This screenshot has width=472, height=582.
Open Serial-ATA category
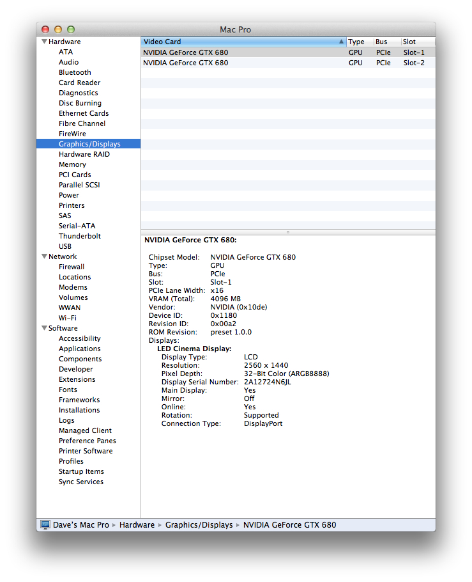pyautogui.click(x=77, y=226)
